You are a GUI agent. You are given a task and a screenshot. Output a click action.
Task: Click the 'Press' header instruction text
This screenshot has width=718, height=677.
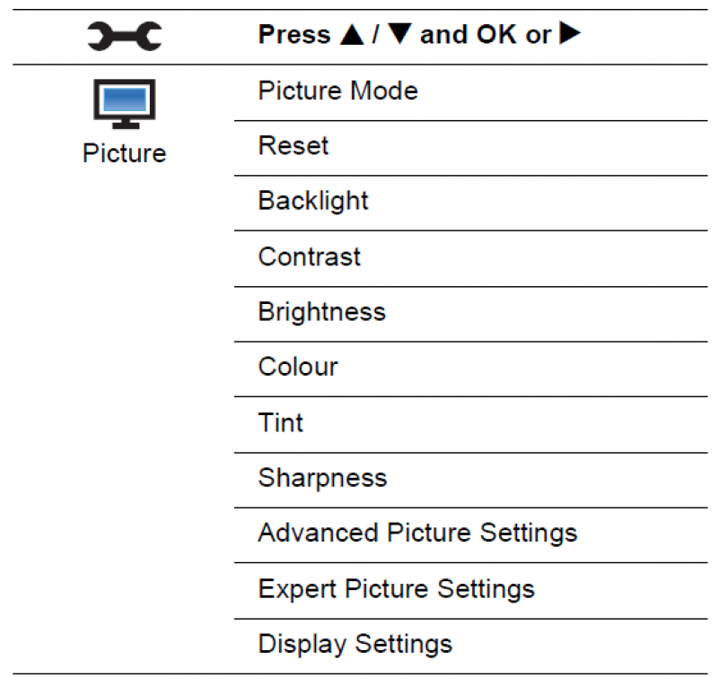294,34
